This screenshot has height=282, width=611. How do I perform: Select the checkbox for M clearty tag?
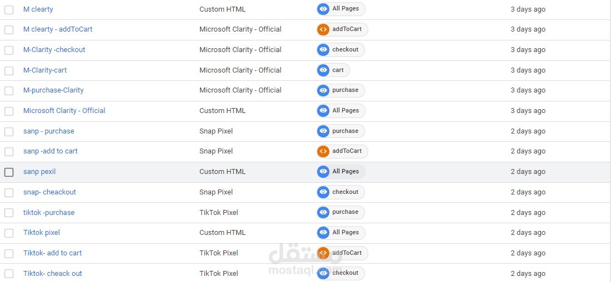coord(9,10)
